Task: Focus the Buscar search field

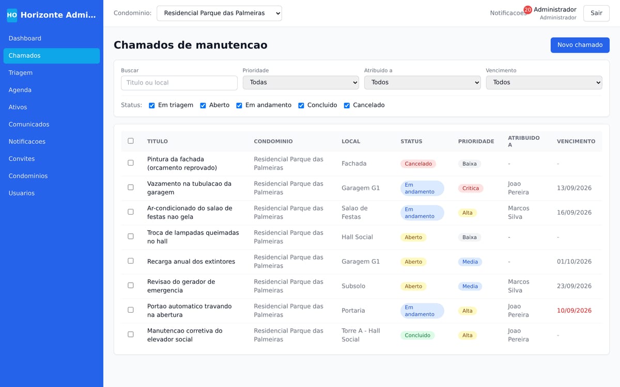Action: coord(179,83)
